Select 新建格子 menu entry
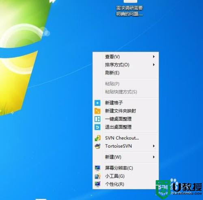Viewport: 203px width, 200px height. [x=125, y=103]
